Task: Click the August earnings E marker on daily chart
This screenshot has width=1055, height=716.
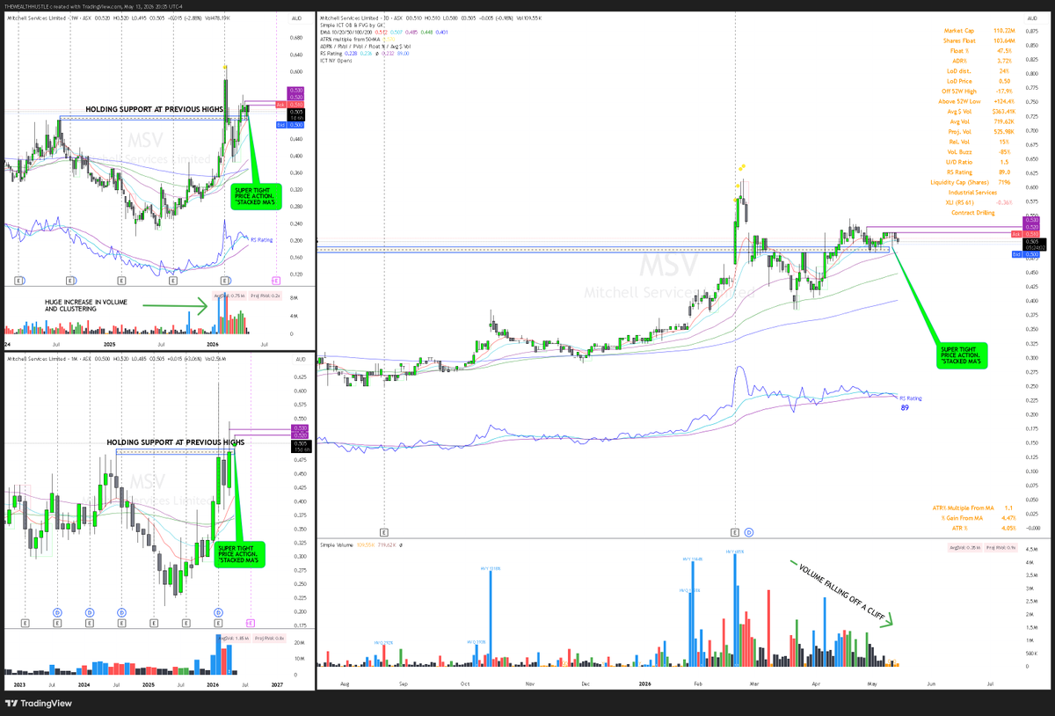Action: click(x=384, y=532)
